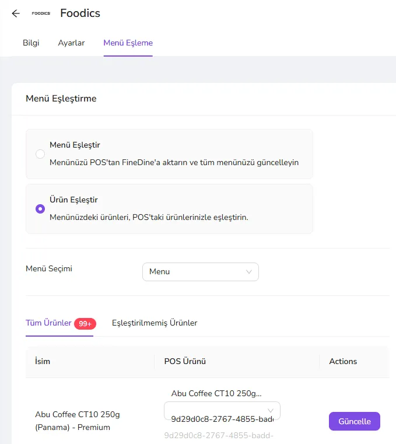Click the Foodics logo icon
Viewport: 396px width, 444px height.
[x=41, y=13]
